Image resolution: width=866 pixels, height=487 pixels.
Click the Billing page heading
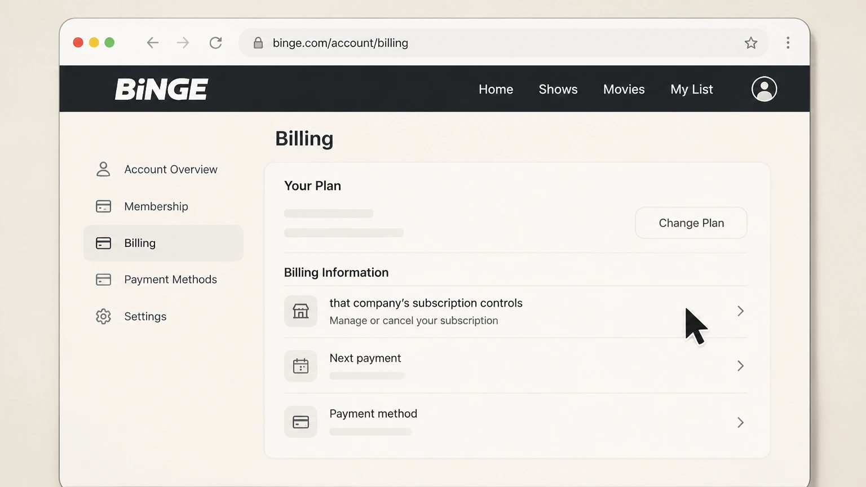click(304, 139)
